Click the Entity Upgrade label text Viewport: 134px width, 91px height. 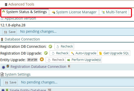coord(13,60)
